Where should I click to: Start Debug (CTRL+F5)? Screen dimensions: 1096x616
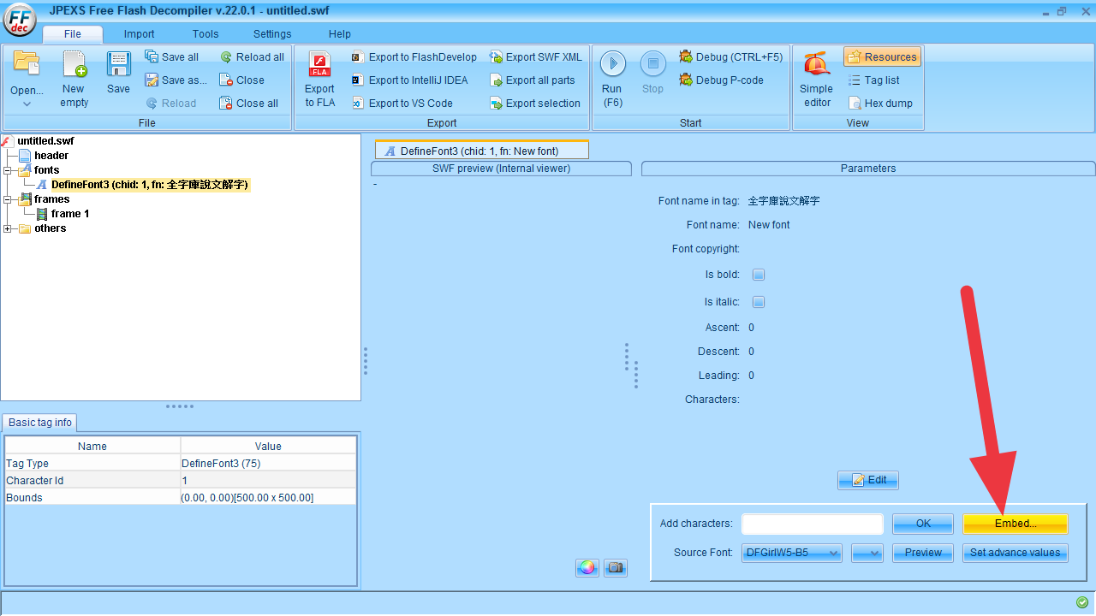coord(731,57)
